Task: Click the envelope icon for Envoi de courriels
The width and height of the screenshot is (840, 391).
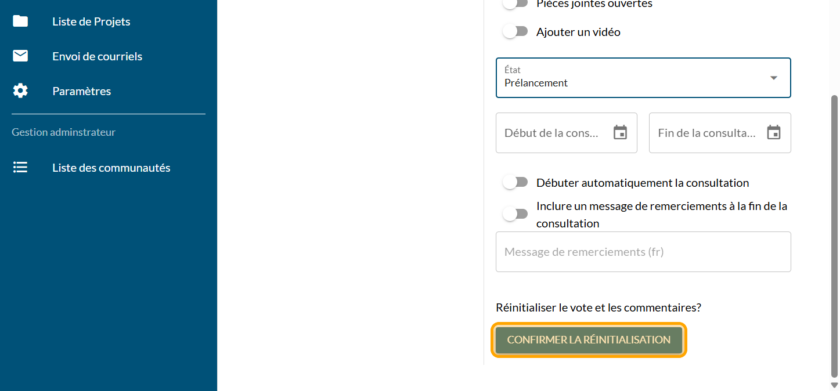Action: click(20, 56)
